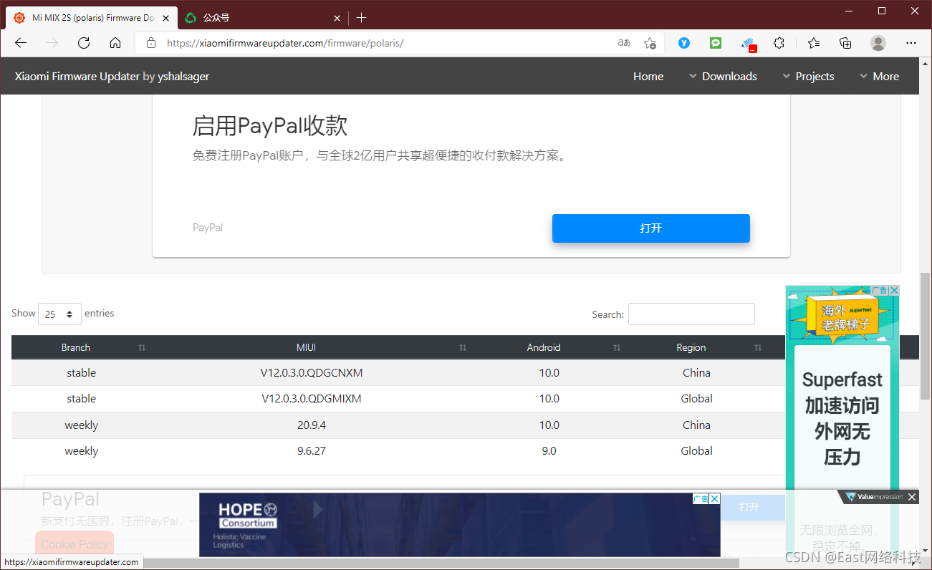The image size is (932, 570).
Task: Open the browser home page icon
Action: point(115,43)
